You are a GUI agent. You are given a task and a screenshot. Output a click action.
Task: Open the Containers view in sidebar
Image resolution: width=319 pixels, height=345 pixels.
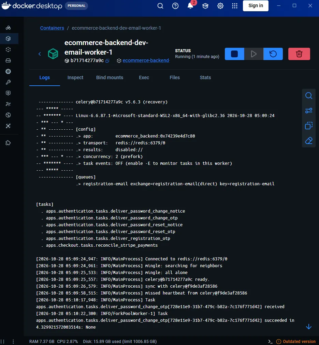pyautogui.click(x=8, y=39)
